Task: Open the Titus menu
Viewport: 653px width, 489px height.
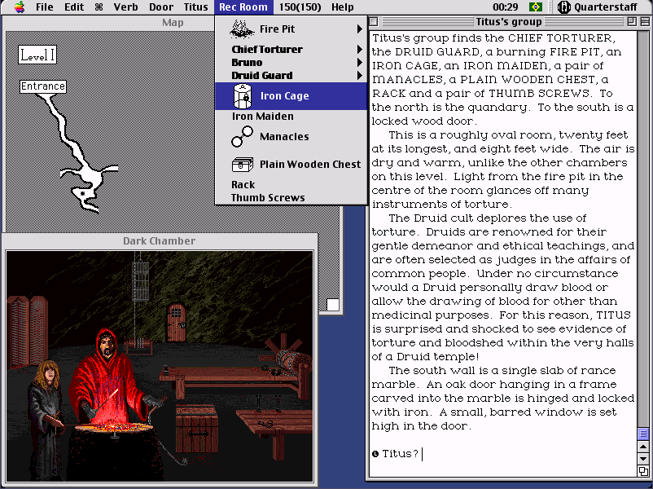Action: 195,7
